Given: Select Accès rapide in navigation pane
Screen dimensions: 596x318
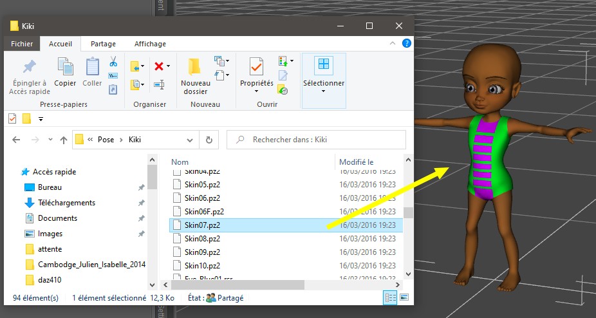Looking at the screenshot, I should point(54,172).
